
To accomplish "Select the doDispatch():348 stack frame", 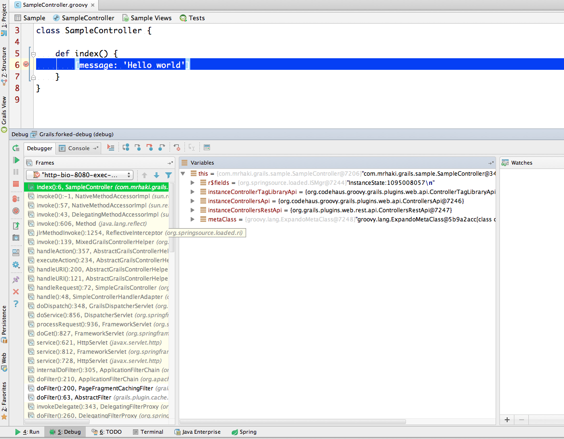I will tap(96, 306).
